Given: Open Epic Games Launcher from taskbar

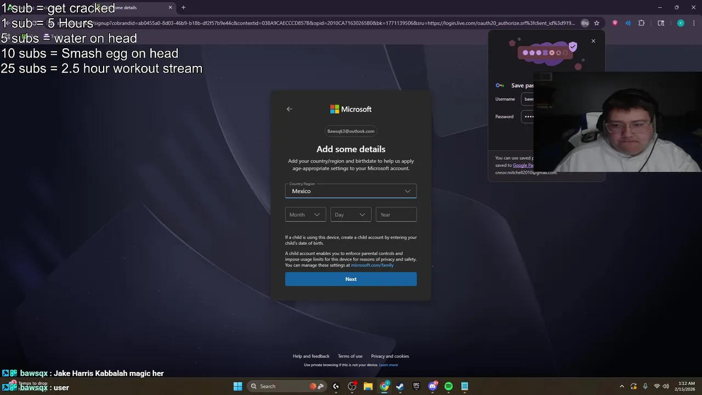Looking at the screenshot, I should point(416,386).
